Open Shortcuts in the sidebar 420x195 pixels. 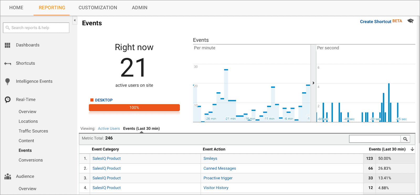click(25, 63)
